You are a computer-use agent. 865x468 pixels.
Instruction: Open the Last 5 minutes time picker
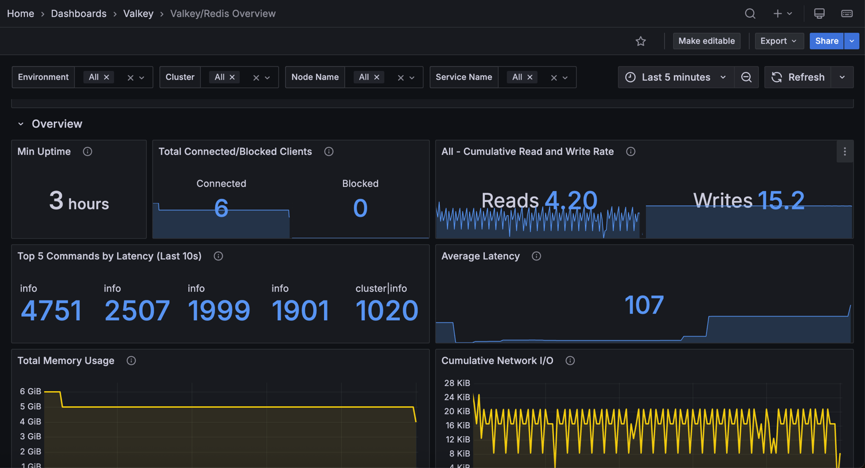coord(675,77)
